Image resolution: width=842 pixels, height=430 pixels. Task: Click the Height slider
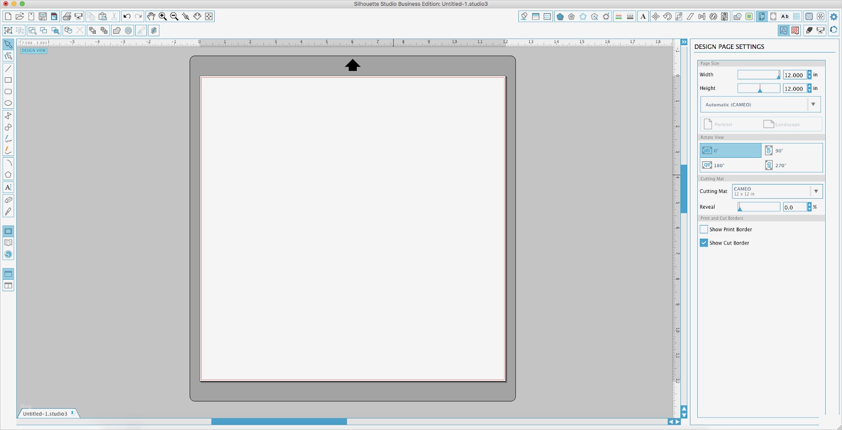coord(759,89)
